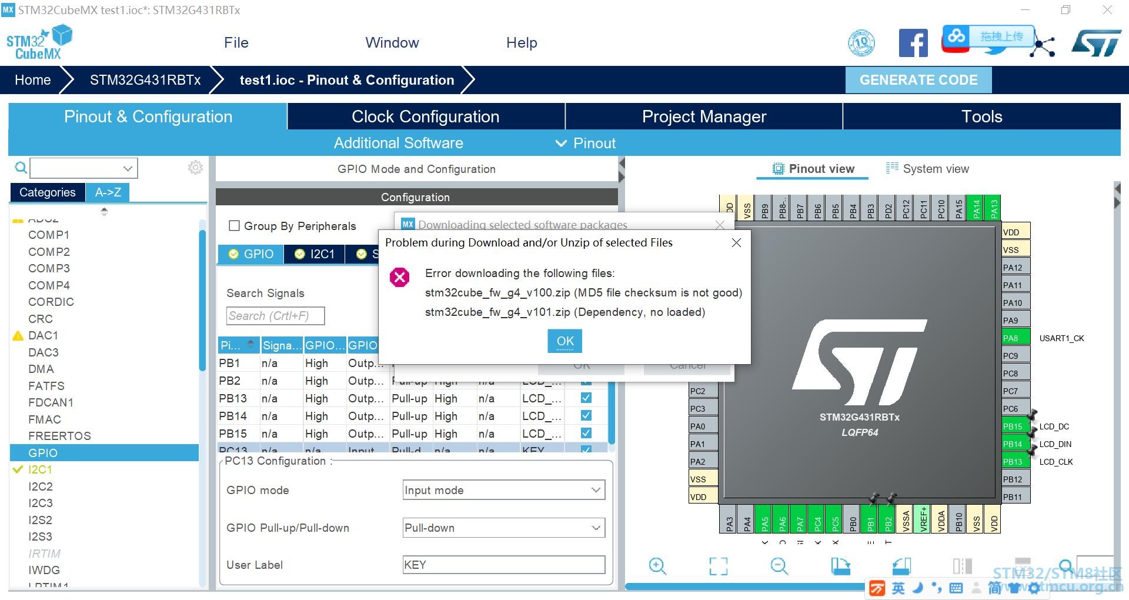Viewport: 1129px width, 600px height.
Task: Rotate the chip view clockwise
Action: (x=840, y=566)
